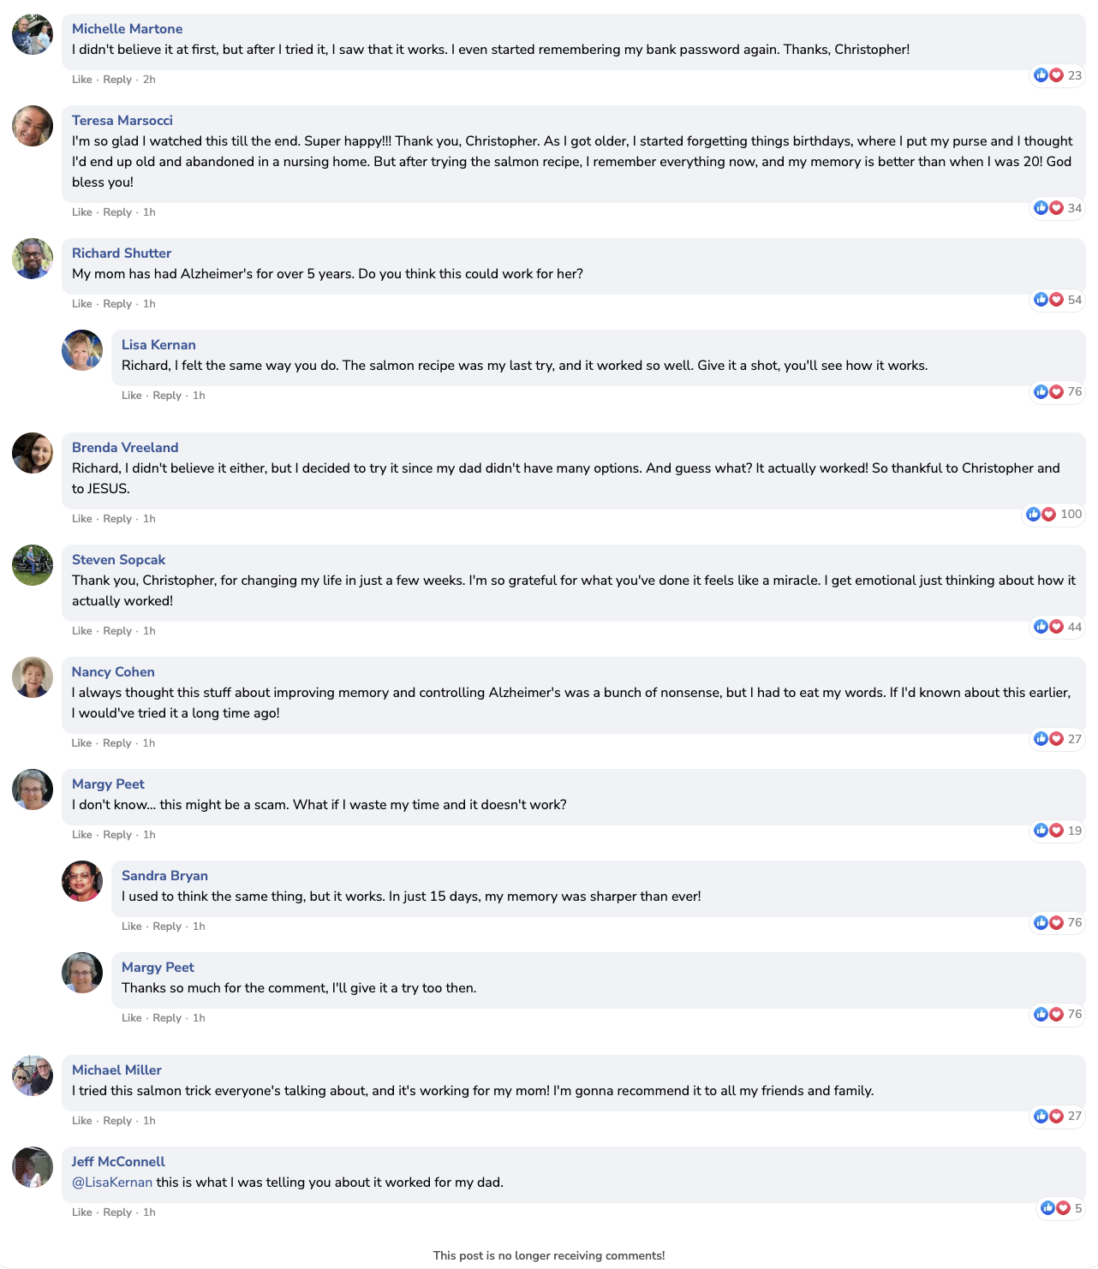1098x1269 pixels.
Task: Open Michelle Martone's profile picture
Action: pos(33,34)
